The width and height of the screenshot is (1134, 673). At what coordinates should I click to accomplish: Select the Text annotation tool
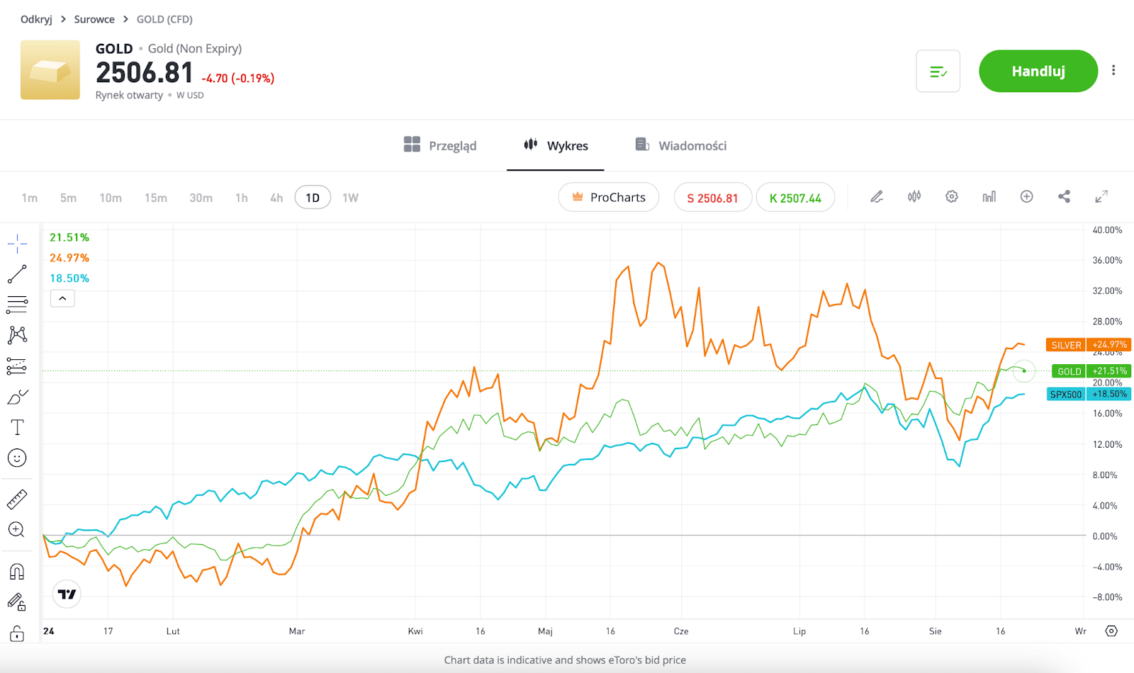tap(17, 427)
